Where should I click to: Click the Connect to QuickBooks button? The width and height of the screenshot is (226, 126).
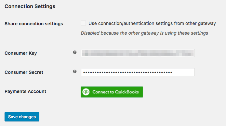click(x=112, y=92)
